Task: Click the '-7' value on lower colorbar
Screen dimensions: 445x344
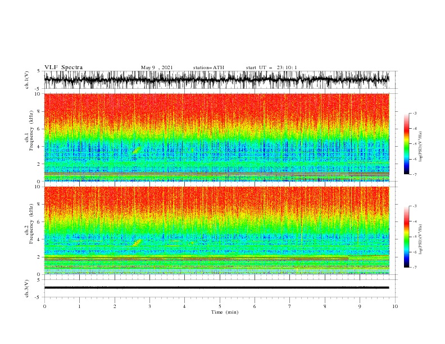Action: (415, 267)
